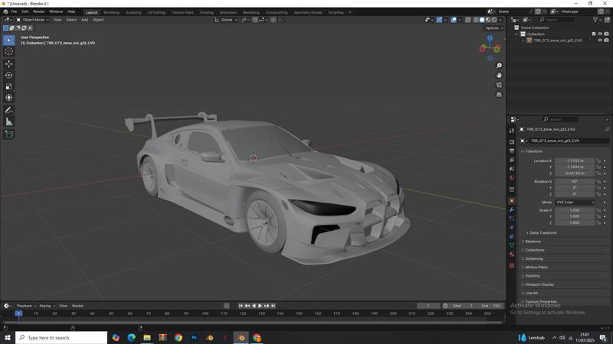The image size is (613, 344).
Task: Toggle visibility eye of Collection
Action: click(600, 34)
